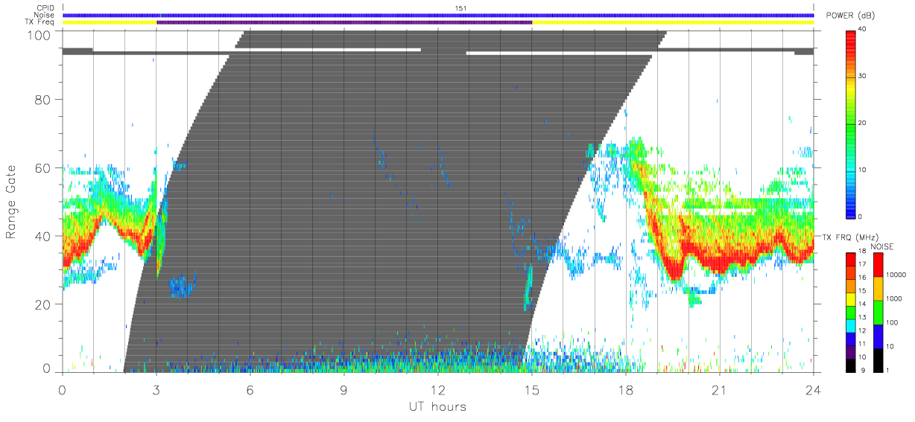Click the purple segment of the TX Freq strip
Screen dimensions: 915x422
click(x=344, y=22)
